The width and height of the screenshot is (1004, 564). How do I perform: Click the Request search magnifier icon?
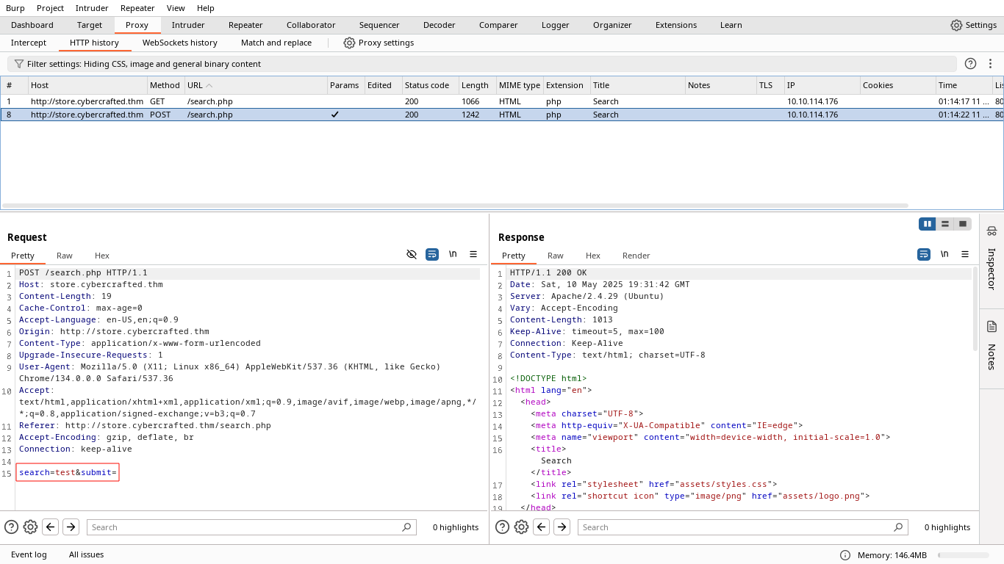click(x=406, y=527)
